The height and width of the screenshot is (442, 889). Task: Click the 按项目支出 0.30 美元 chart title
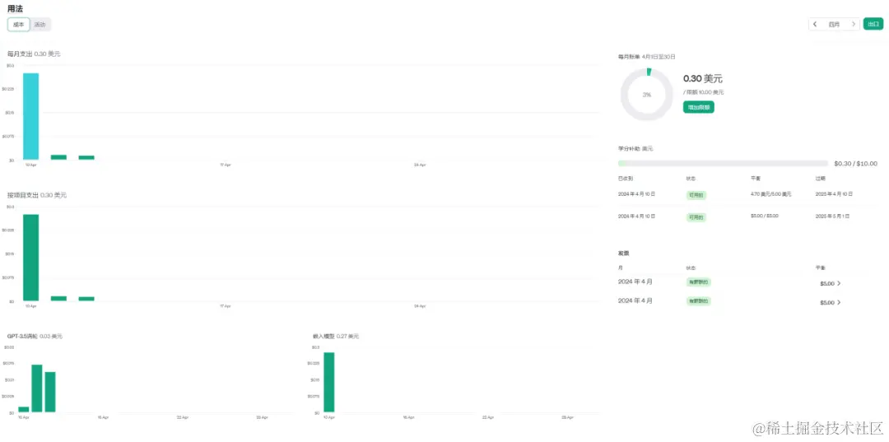(36, 195)
